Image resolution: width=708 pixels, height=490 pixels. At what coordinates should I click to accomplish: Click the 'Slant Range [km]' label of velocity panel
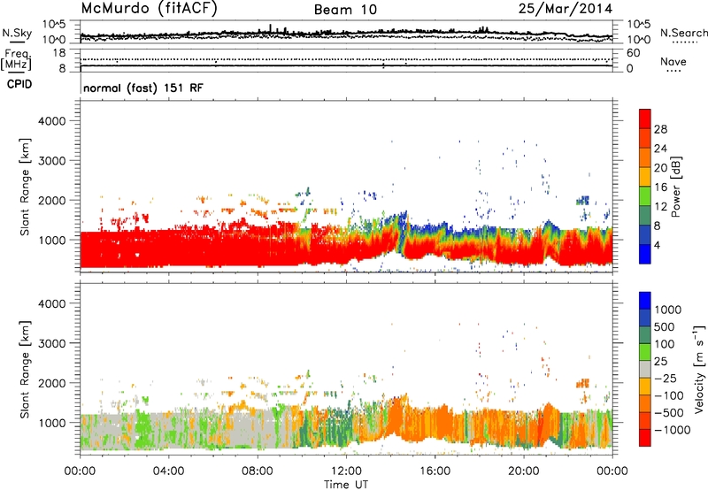25,370
